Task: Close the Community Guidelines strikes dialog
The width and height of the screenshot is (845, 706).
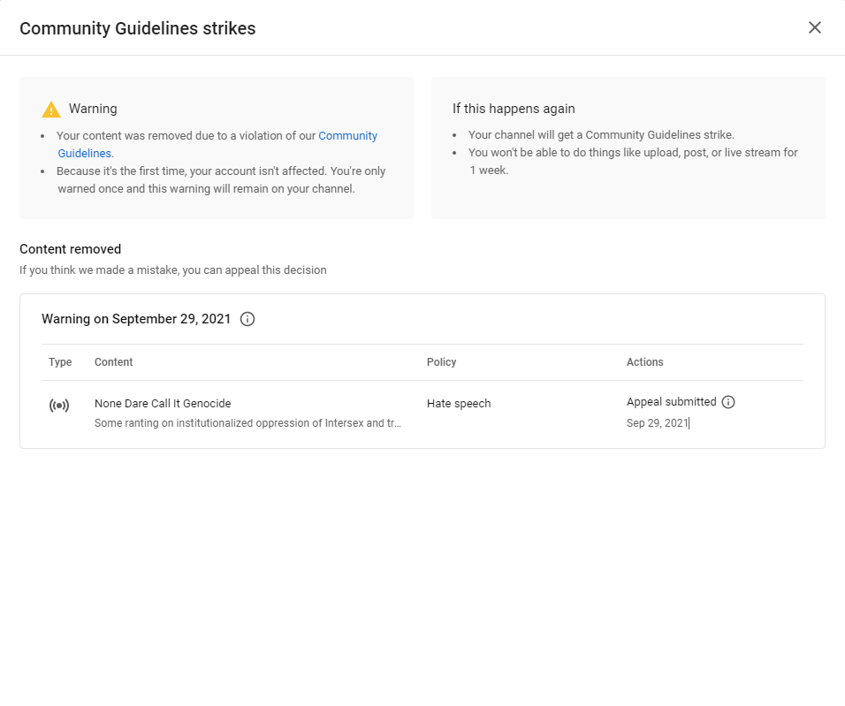Action: click(x=814, y=27)
